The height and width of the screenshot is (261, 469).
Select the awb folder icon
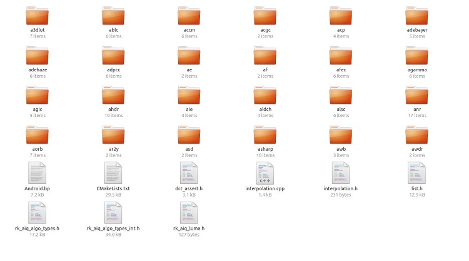pos(341,135)
